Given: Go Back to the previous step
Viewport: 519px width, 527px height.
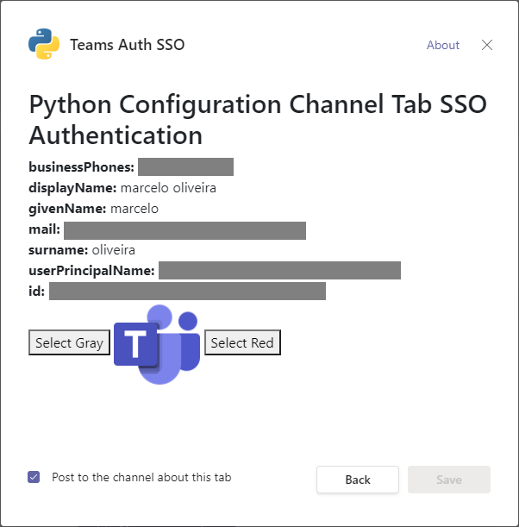Looking at the screenshot, I should pyautogui.click(x=358, y=480).
